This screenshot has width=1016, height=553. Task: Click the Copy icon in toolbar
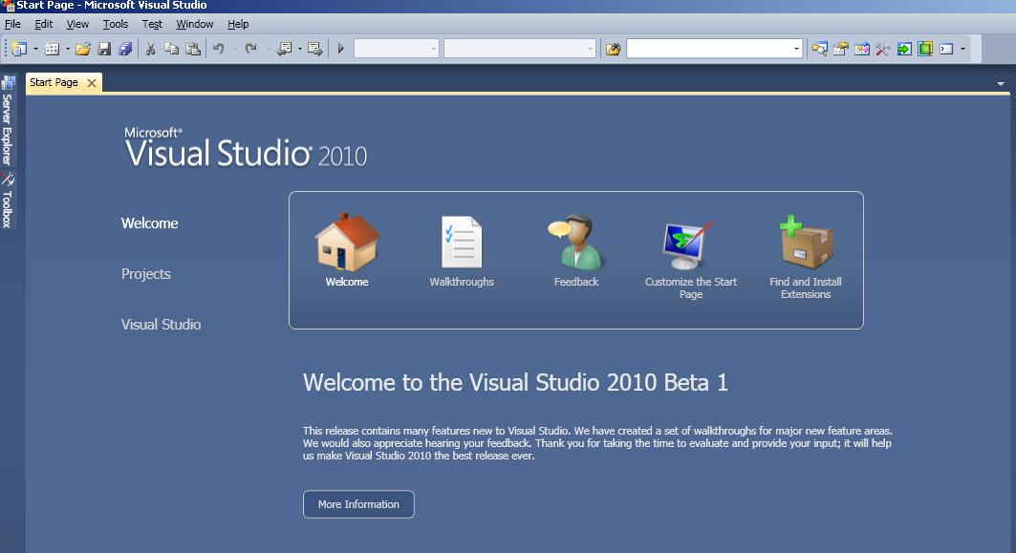[x=172, y=49]
